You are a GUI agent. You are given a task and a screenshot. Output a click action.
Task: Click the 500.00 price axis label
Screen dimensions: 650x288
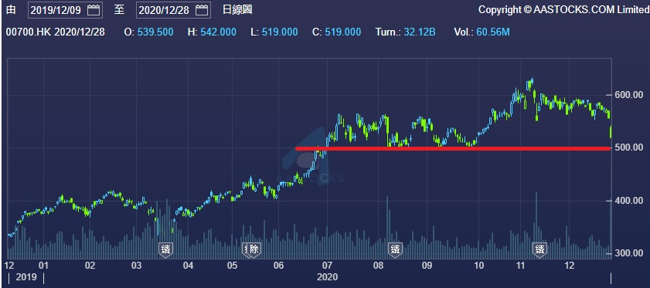point(629,147)
